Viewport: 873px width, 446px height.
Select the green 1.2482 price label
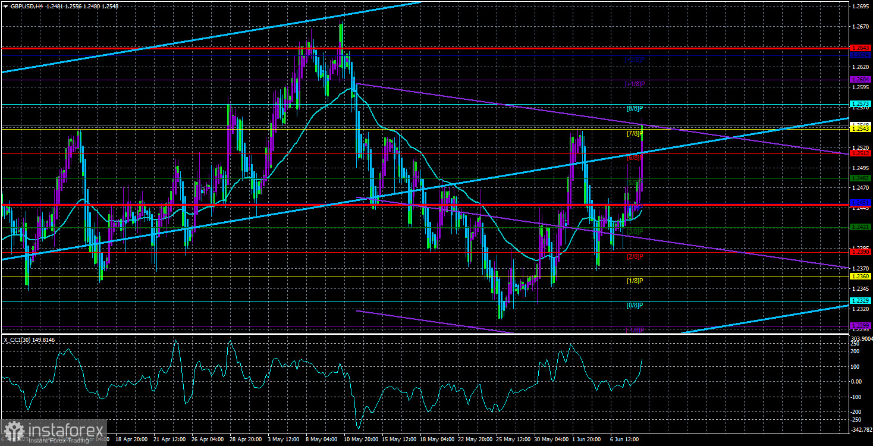[860, 178]
